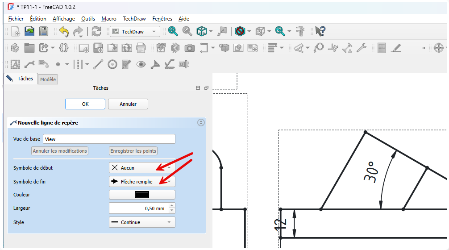Click the printer icon in TechDraw toolbar

pos(141,48)
